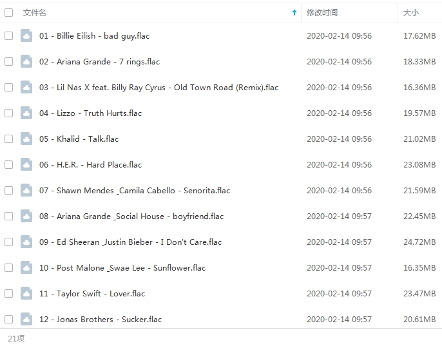This screenshot has width=442, height=346.
Task: Open 06 - H.E.R. - Hard Place.flac
Action: (90, 165)
